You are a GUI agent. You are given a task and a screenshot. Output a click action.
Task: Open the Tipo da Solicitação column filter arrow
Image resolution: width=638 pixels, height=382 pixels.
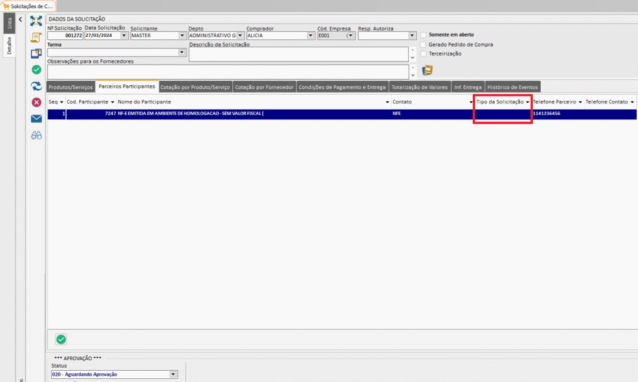(528, 102)
